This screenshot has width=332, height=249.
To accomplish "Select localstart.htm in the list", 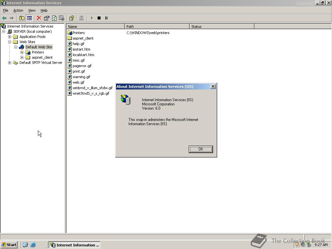I will point(83,55).
